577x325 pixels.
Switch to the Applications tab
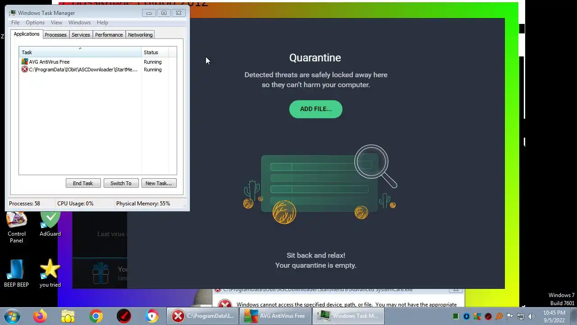click(x=27, y=34)
